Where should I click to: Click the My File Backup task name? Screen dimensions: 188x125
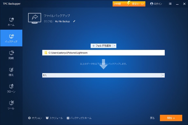[x=62, y=21]
